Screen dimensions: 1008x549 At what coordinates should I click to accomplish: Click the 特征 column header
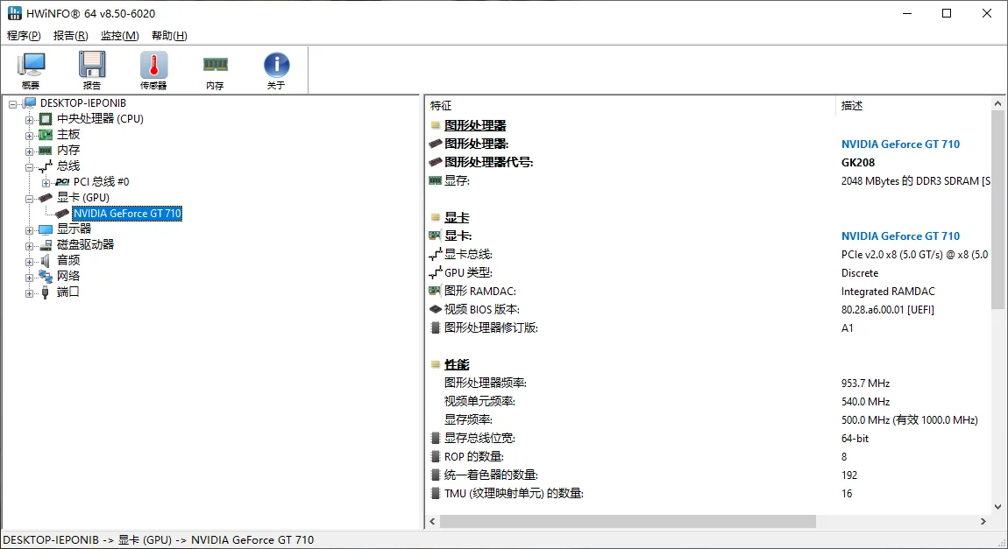(x=630, y=105)
